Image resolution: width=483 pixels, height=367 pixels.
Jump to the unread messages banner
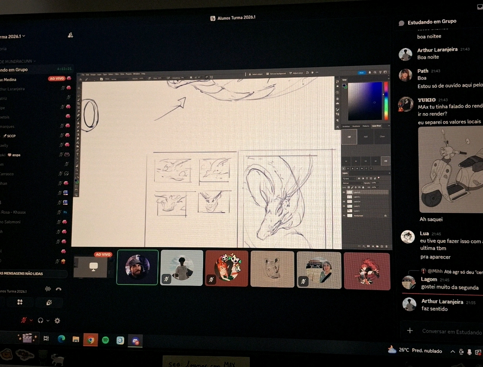pos(33,273)
